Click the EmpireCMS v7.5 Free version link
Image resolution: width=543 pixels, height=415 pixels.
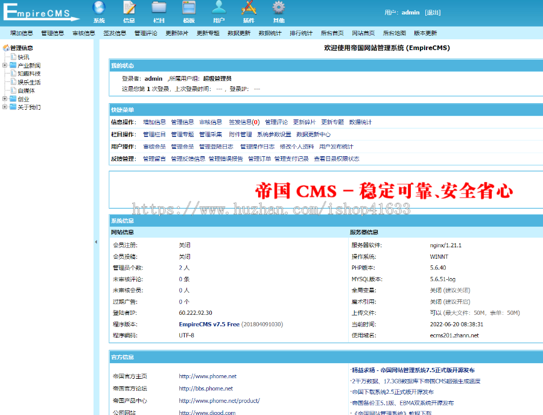coord(209,325)
